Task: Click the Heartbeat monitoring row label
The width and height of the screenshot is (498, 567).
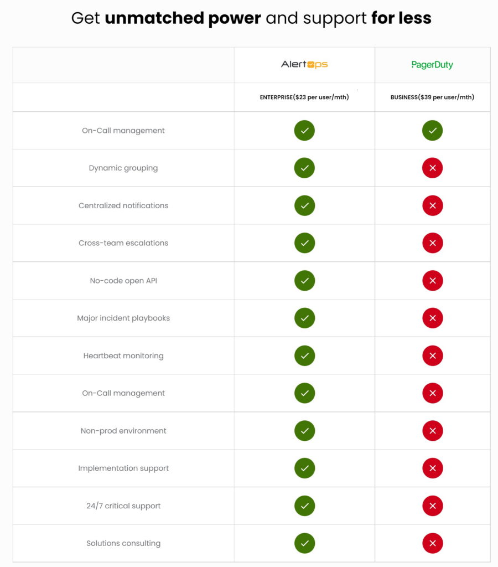Action: [x=123, y=355]
